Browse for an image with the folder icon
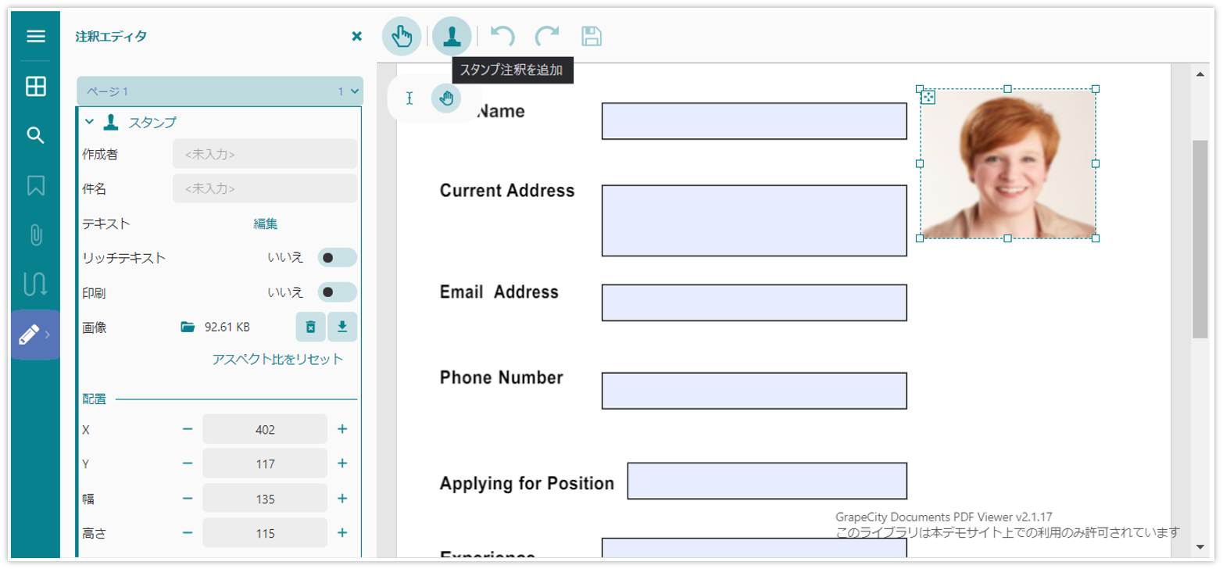Screen dimensions: 1223x569 188,327
